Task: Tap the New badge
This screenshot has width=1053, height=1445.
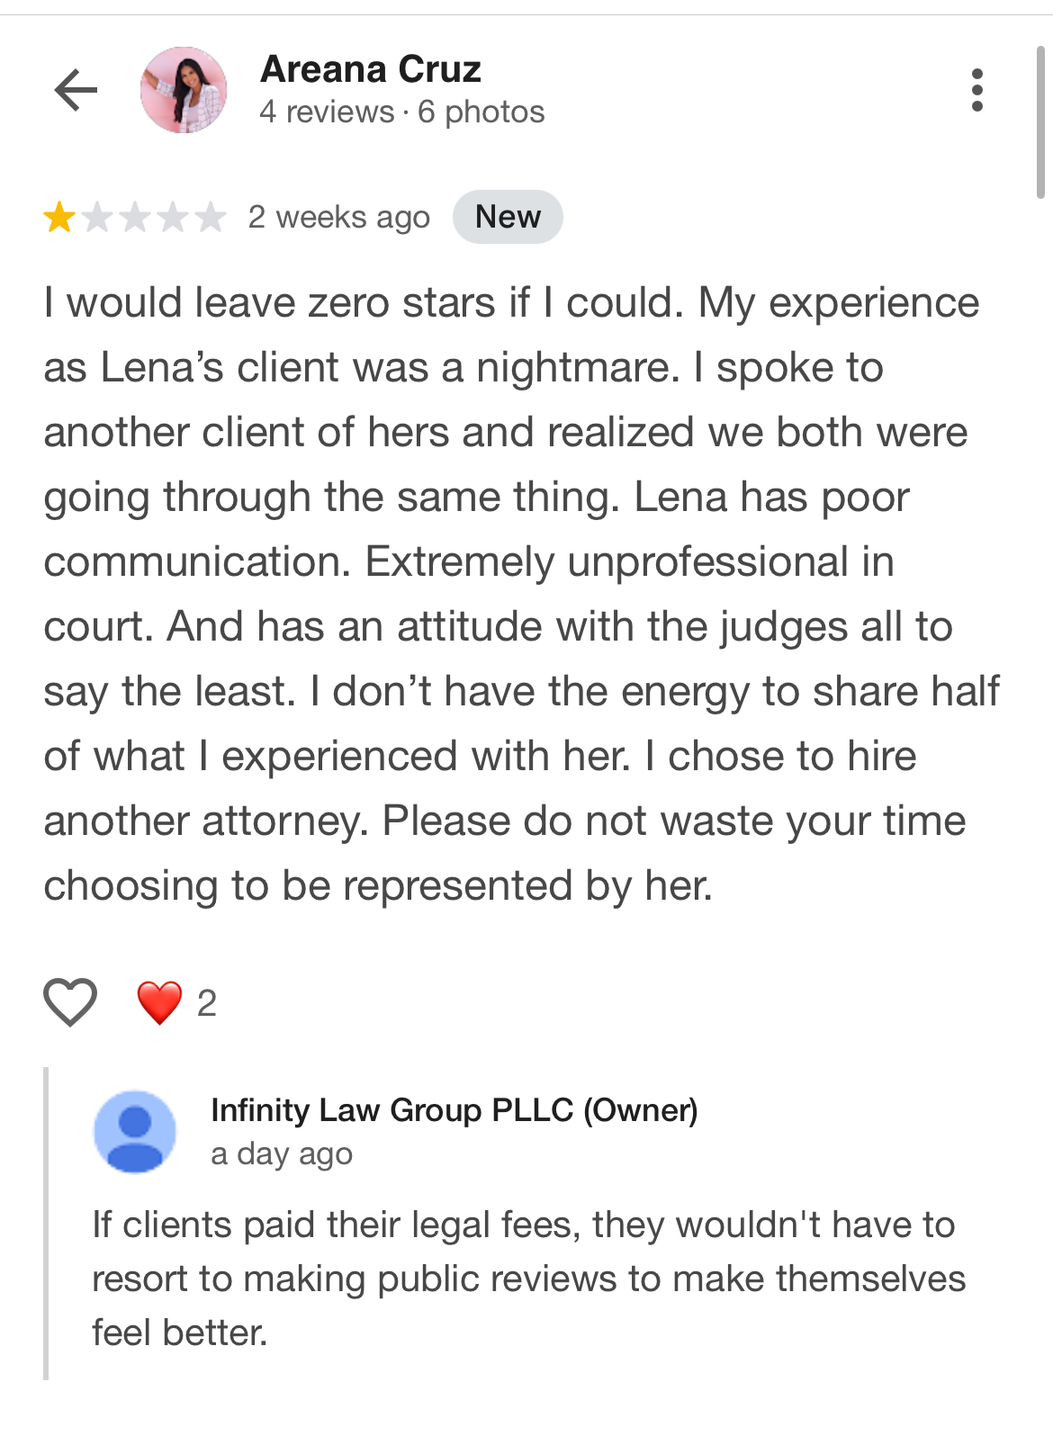Action: pyautogui.click(x=508, y=217)
